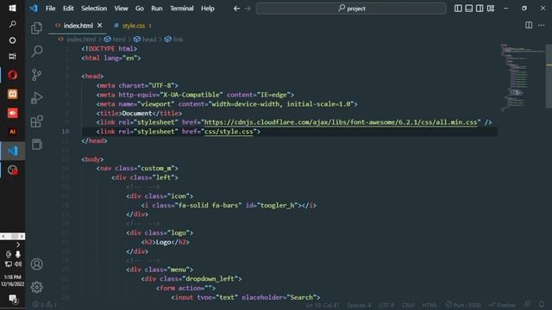
Task: Select index.html in the breadcrumb
Action: (81, 40)
